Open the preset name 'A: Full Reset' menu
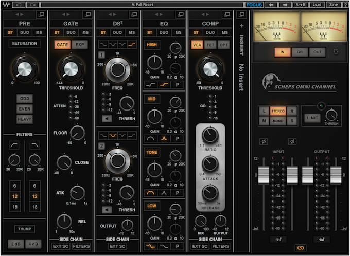This screenshot has height=256, width=350. (142, 5)
